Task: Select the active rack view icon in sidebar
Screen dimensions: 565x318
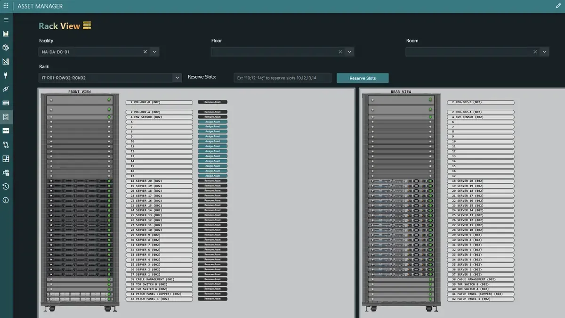Action: 6,117
